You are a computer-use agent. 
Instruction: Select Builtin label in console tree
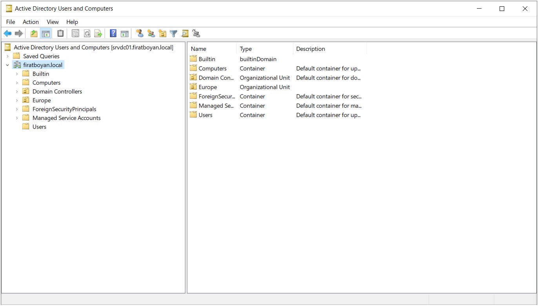41,74
